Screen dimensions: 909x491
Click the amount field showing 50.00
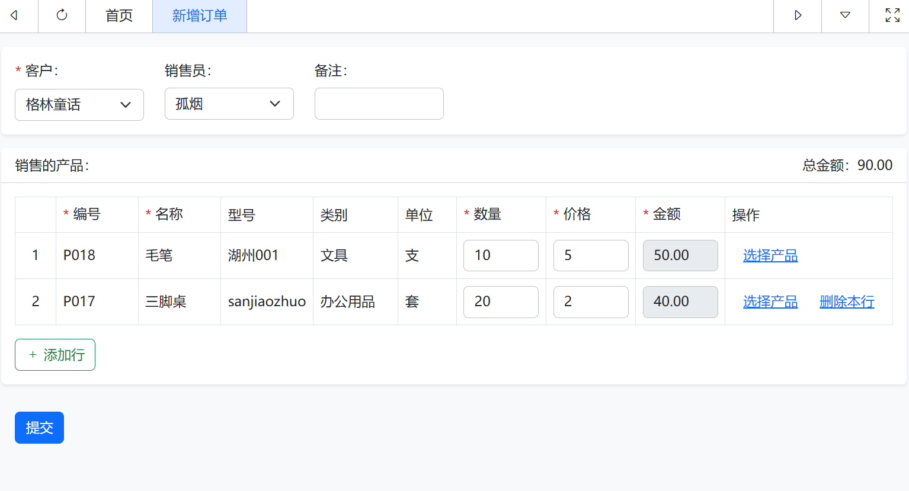680,255
